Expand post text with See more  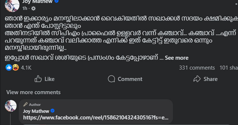pyautogui.click(x=176, y=58)
